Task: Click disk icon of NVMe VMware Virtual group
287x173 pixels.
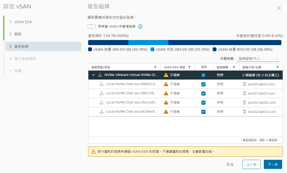Action: [100, 75]
